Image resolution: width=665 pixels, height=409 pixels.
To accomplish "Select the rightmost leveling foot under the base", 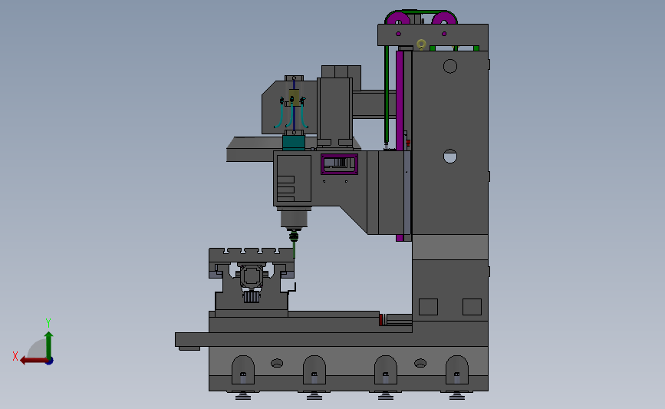I will [x=457, y=395].
